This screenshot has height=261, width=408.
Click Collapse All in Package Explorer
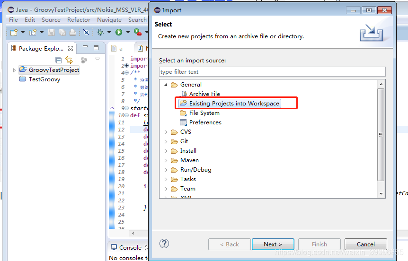click(59, 61)
